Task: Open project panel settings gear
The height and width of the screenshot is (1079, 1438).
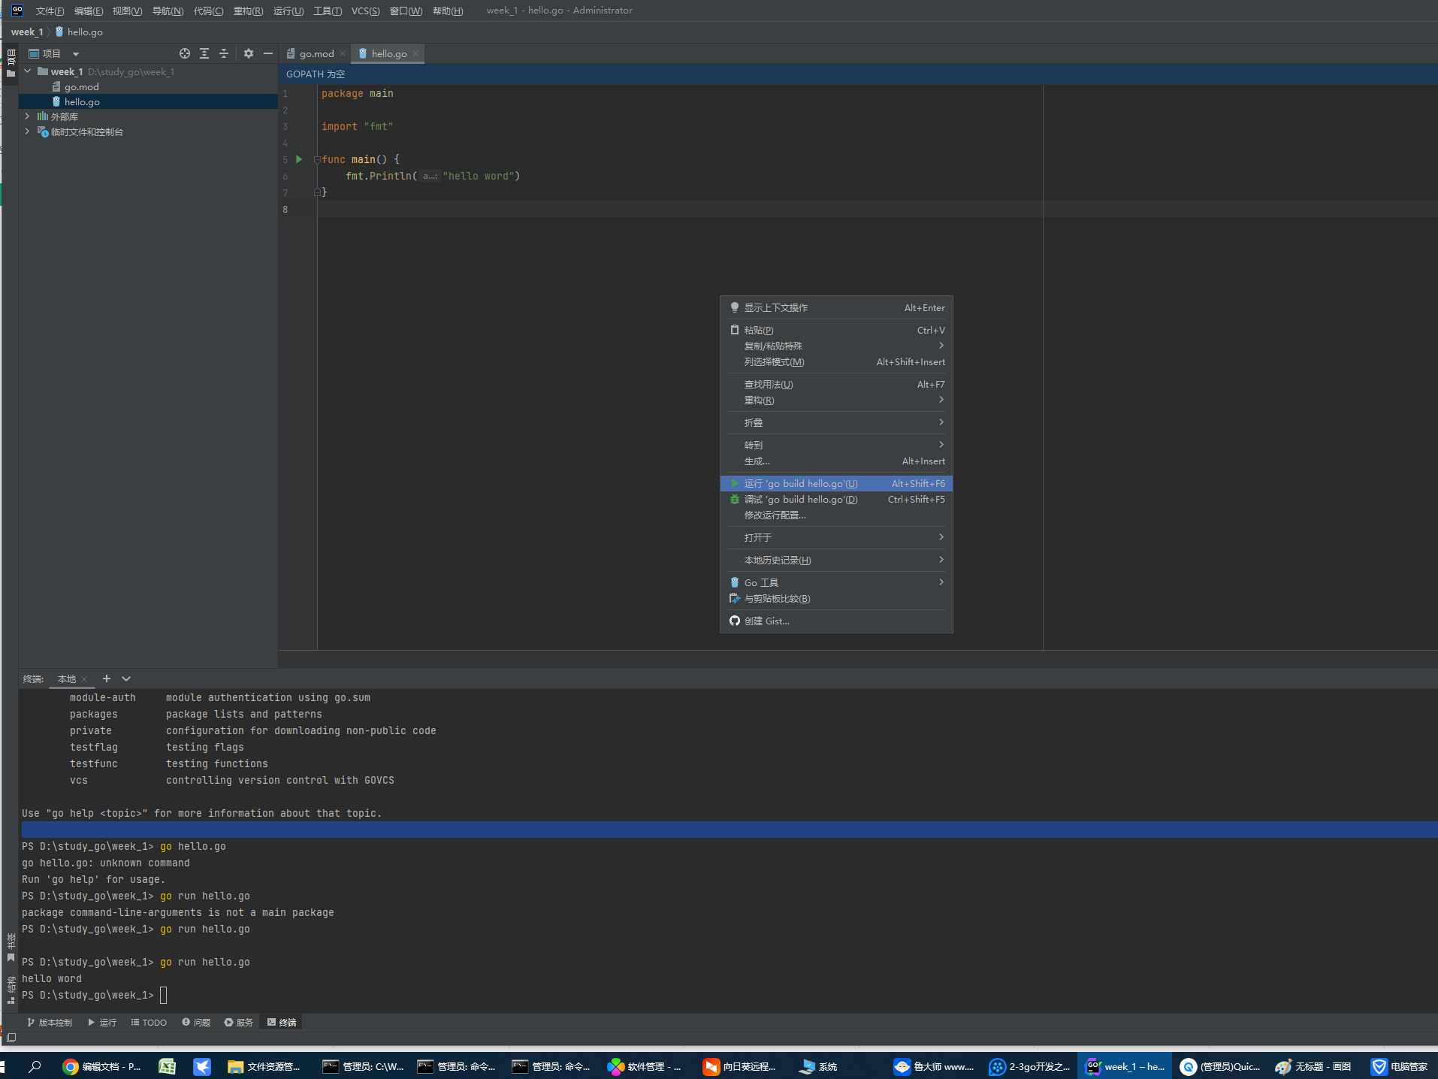Action: (249, 53)
